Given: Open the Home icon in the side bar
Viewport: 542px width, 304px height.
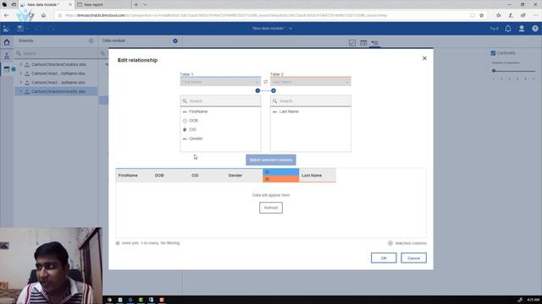Looking at the screenshot, I should tap(7, 42).
